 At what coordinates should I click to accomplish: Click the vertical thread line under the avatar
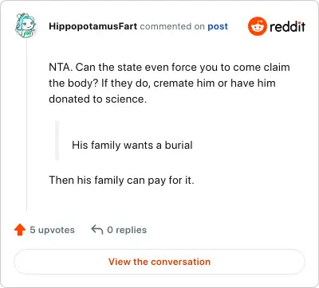pos(26,125)
